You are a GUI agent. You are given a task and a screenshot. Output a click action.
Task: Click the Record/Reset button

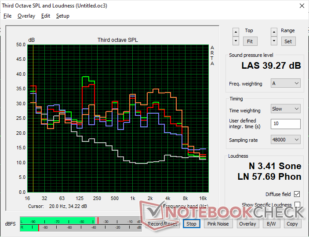162,224
